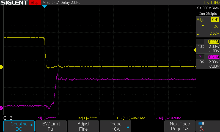Toggle the Adjust Fine softkey
Viewport: 220px width, 132px height.
pos(83,126)
